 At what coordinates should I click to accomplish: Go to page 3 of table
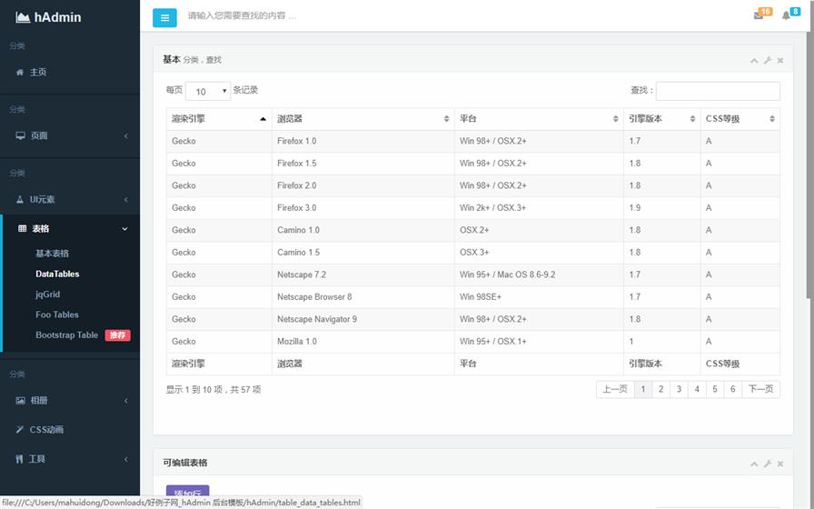[x=679, y=389]
